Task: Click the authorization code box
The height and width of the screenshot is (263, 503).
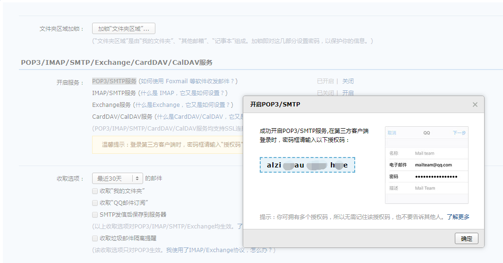Action: click(307, 165)
